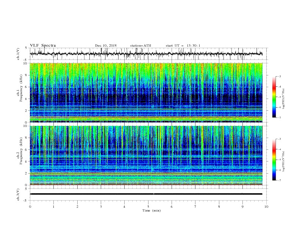Click the "5" voltage tick of ch.1 waveform
This screenshot has height=232, width=300.
27,48
